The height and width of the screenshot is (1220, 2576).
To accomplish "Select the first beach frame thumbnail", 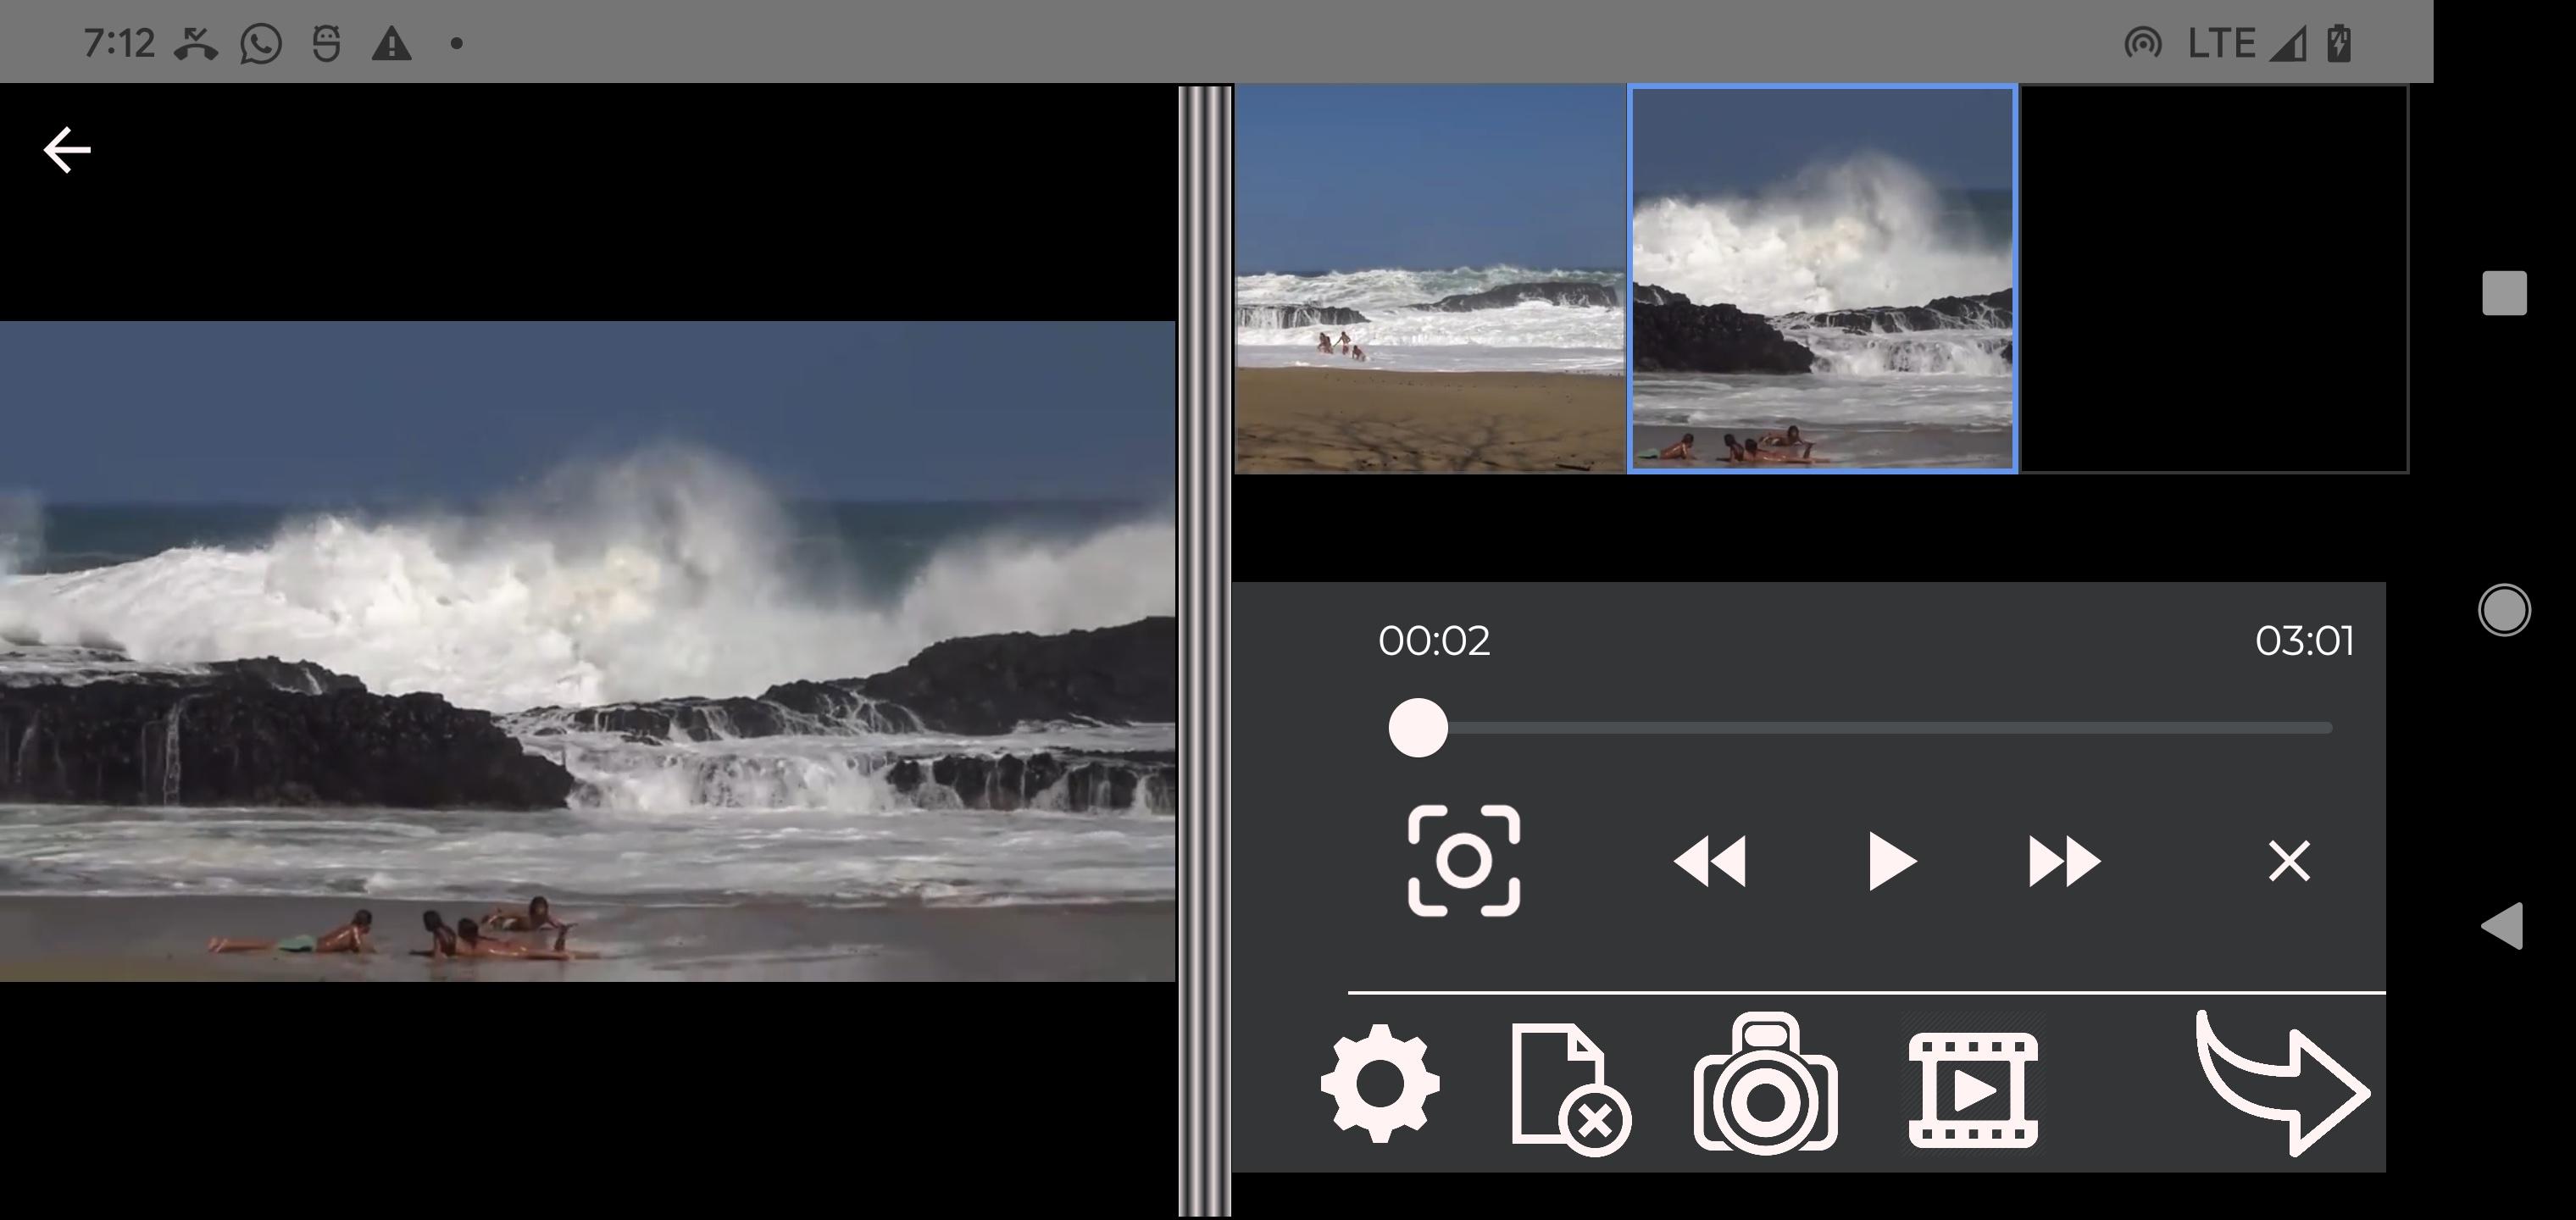I will [1430, 279].
